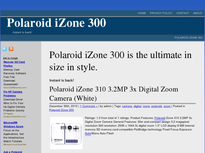Go to the HOME navigation item
This screenshot has height=153, width=205.
pos(142,13)
